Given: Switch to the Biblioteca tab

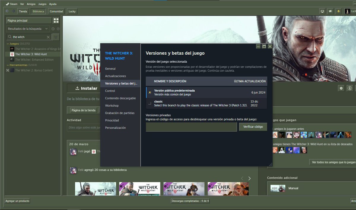Looking at the screenshot, I should 39,11.
